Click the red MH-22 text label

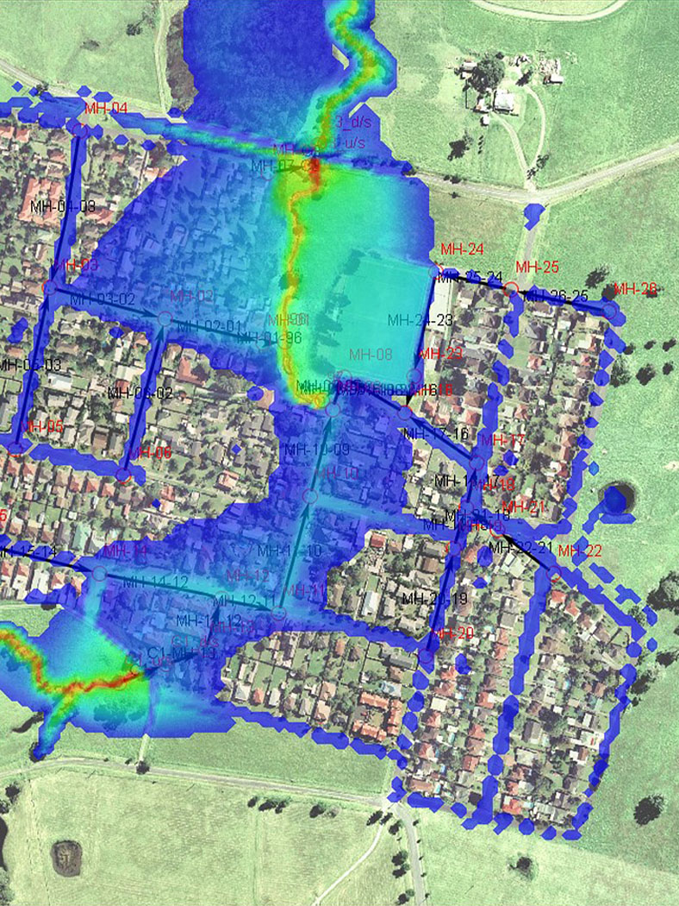click(x=580, y=551)
